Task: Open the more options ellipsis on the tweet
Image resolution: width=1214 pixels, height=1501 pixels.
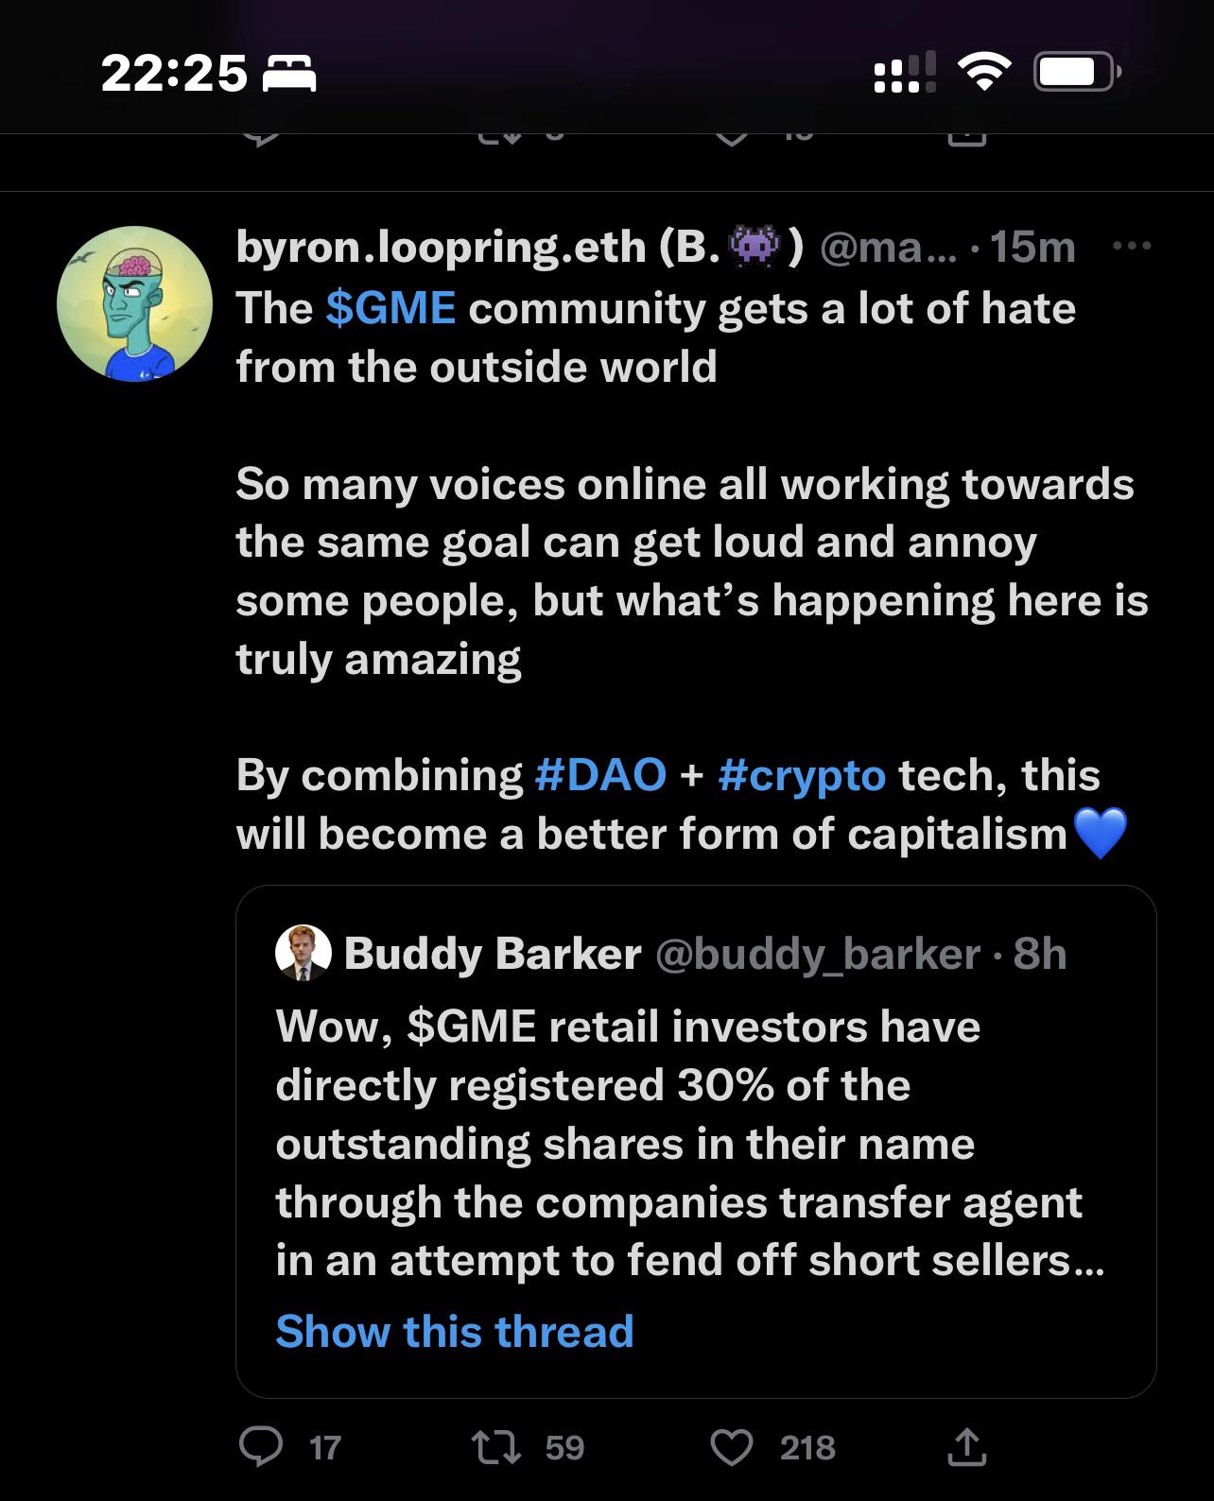Action: pos(1131,248)
